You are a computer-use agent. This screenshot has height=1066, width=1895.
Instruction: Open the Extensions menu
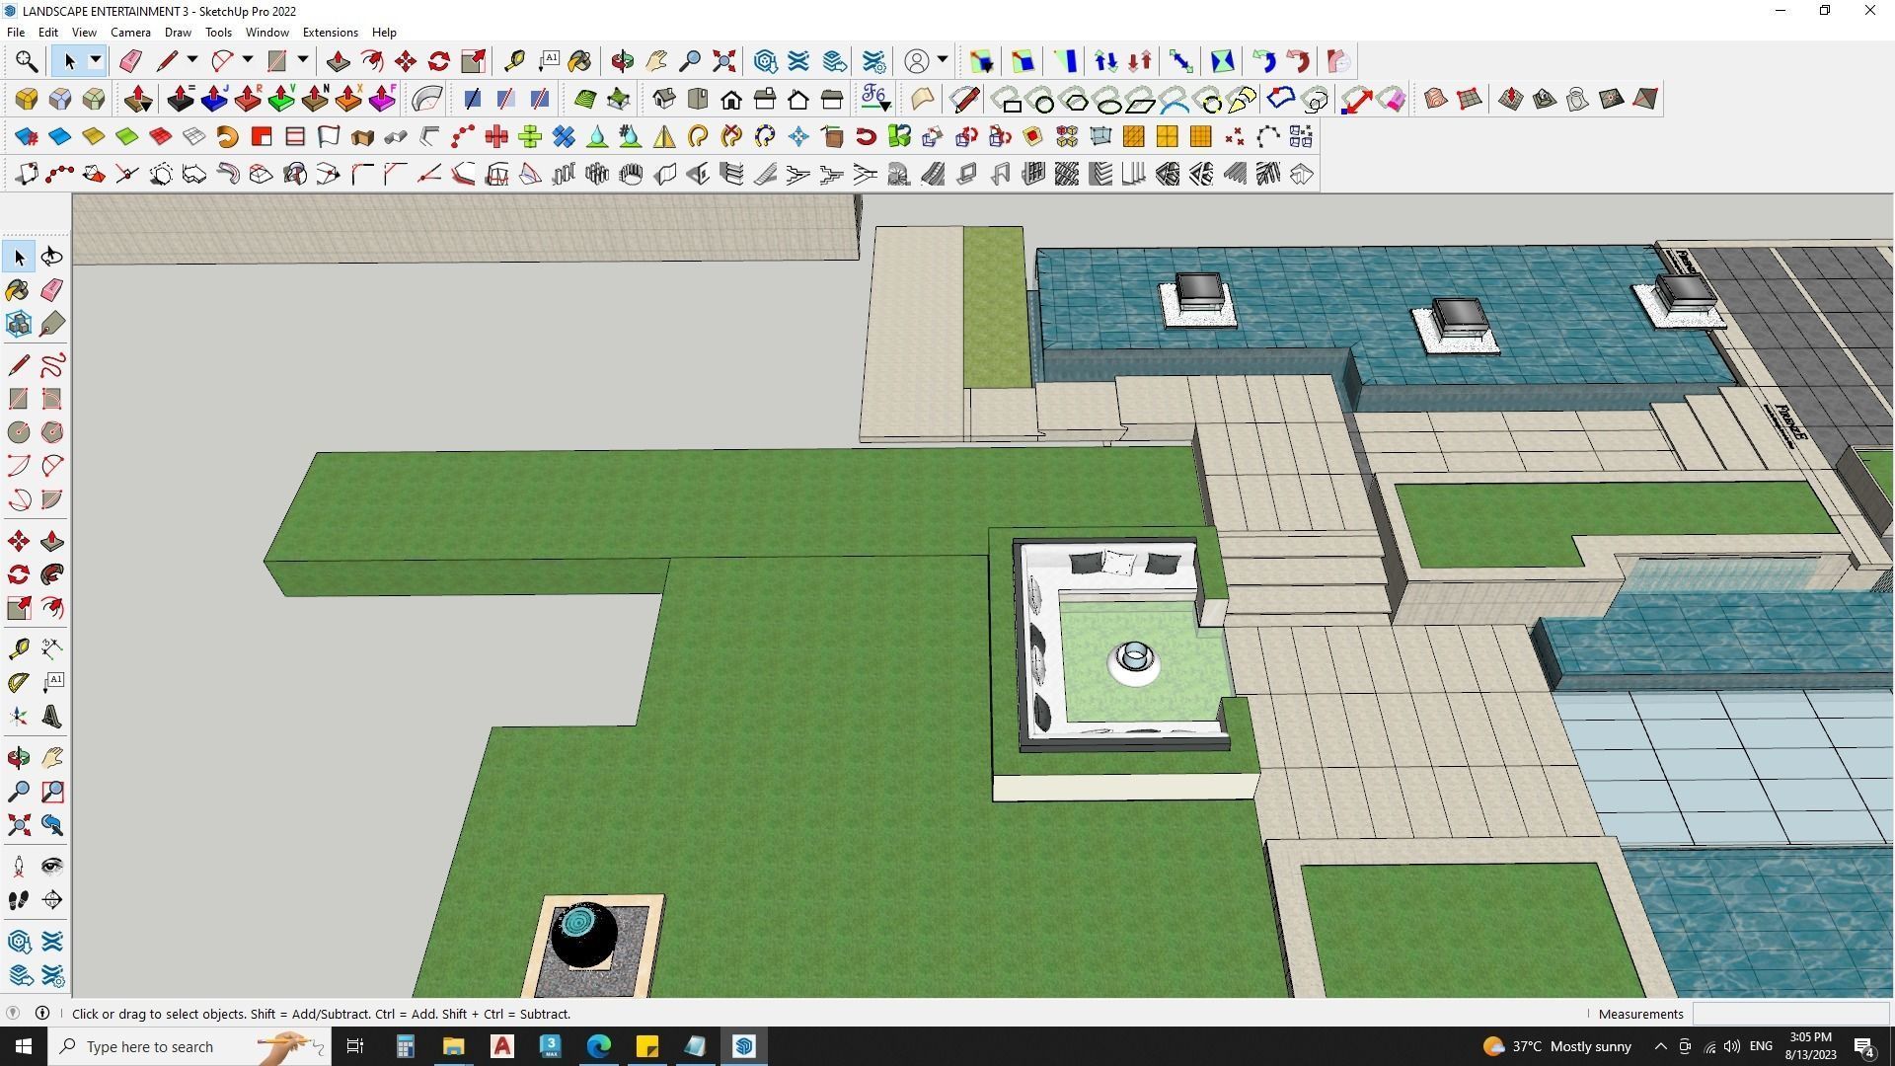click(330, 33)
